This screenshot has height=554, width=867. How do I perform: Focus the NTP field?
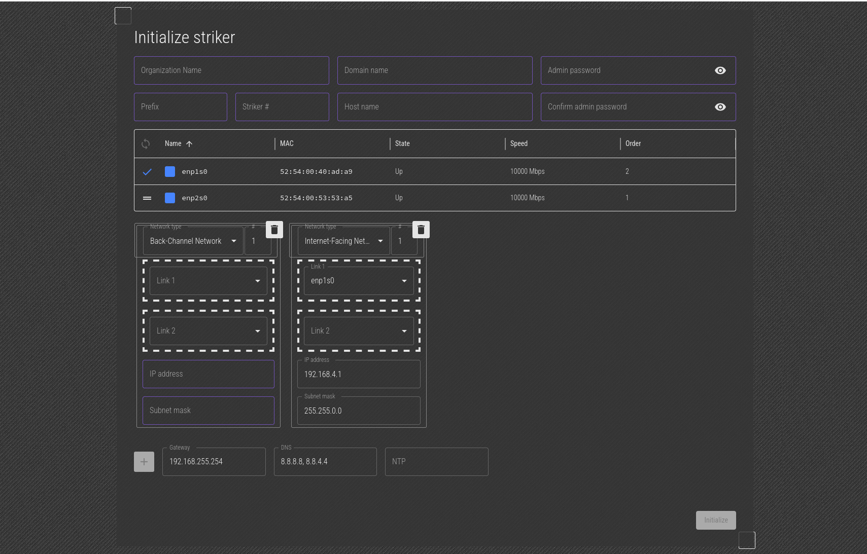pyautogui.click(x=437, y=462)
